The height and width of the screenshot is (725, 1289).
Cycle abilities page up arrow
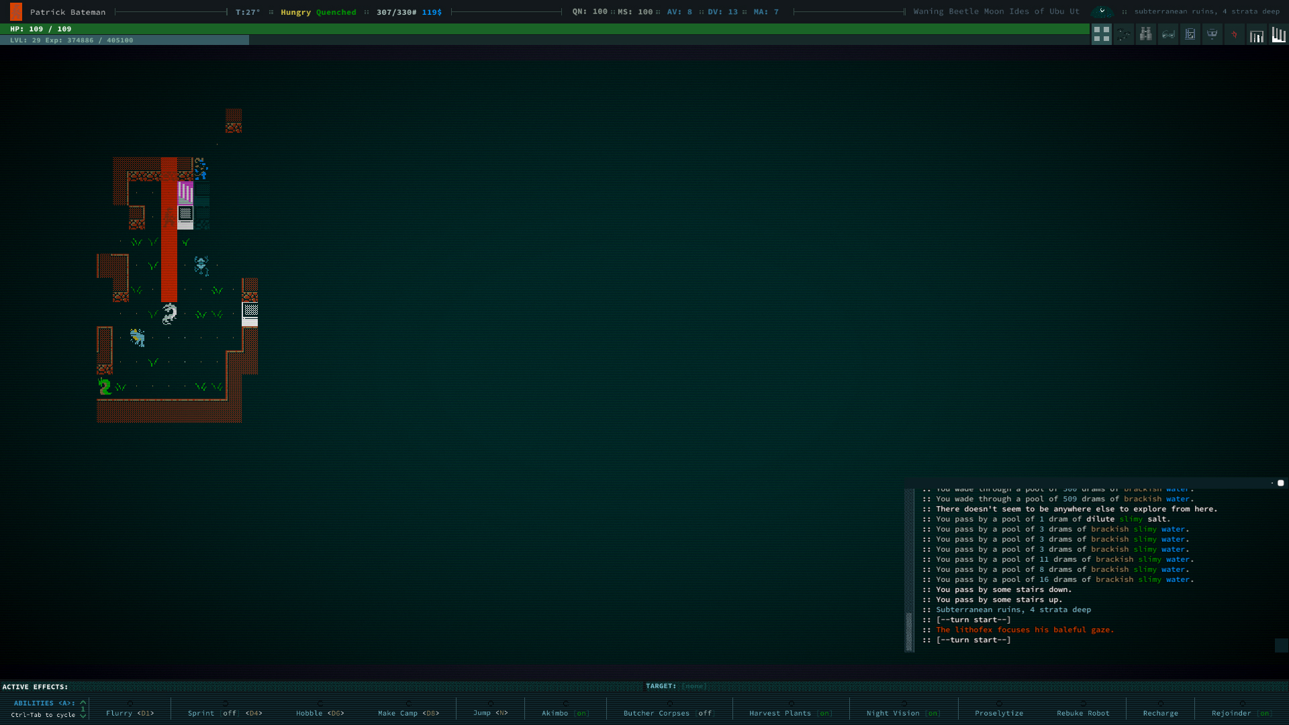pos(83,702)
